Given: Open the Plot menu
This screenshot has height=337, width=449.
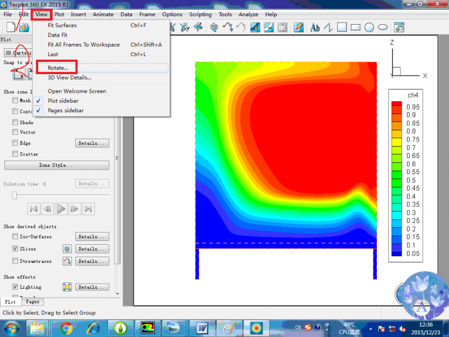Looking at the screenshot, I should point(59,15).
